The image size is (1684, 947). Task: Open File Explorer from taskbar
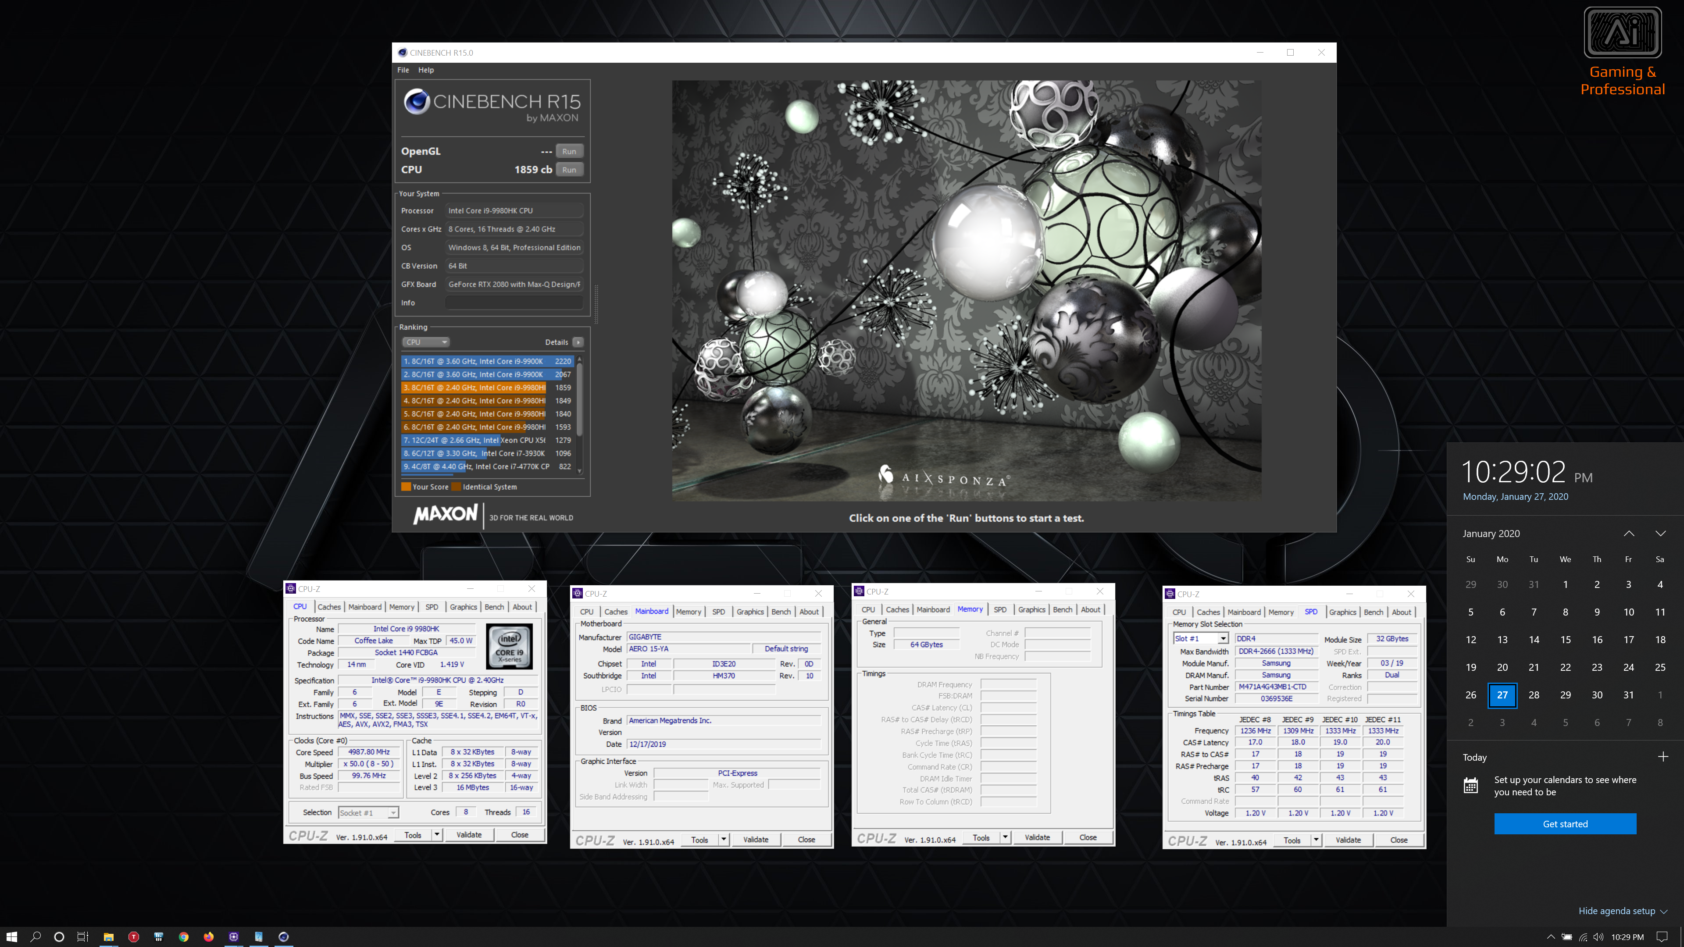tap(108, 936)
